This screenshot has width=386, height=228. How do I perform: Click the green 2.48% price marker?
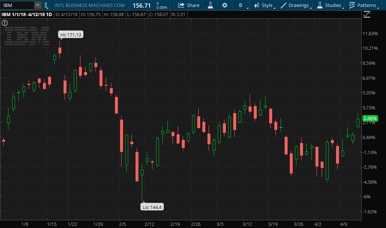370,119
